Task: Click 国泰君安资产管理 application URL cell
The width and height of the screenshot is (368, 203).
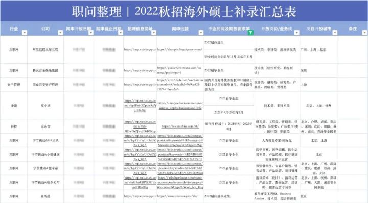Action: tap(180, 85)
